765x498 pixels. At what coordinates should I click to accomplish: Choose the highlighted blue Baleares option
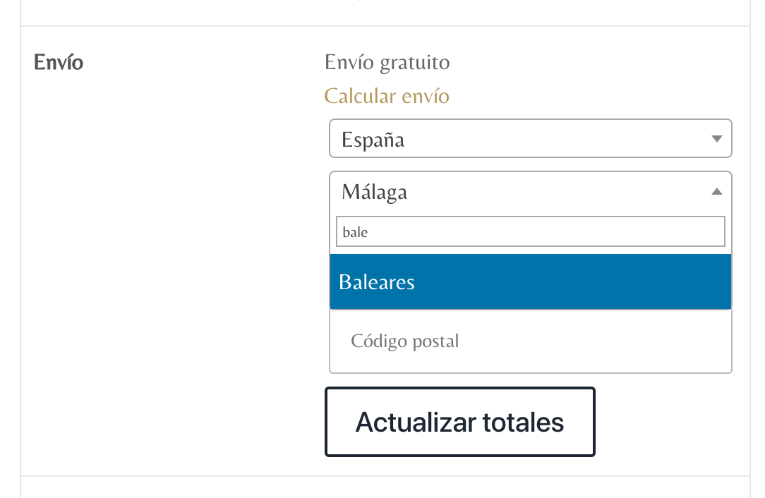coord(530,281)
